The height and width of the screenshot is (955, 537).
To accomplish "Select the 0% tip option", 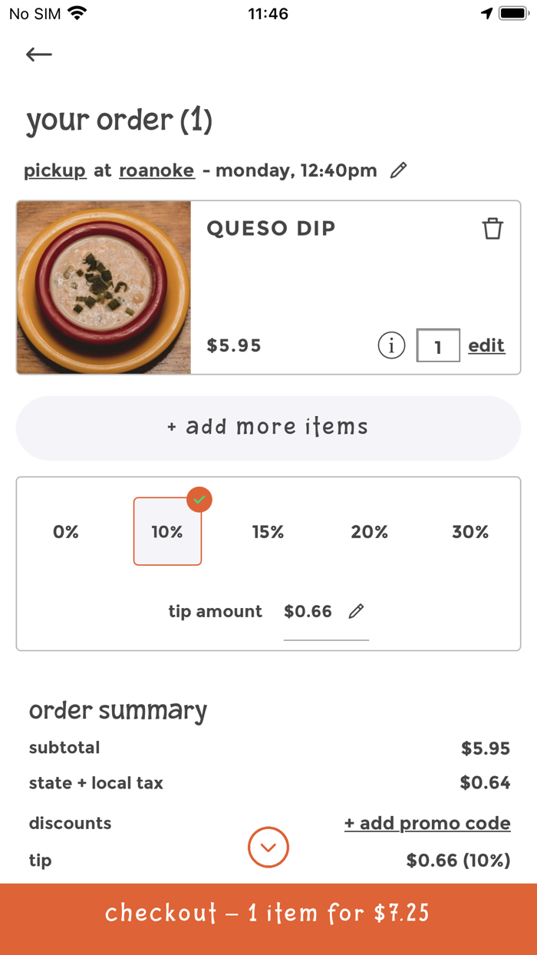I will pyautogui.click(x=66, y=531).
